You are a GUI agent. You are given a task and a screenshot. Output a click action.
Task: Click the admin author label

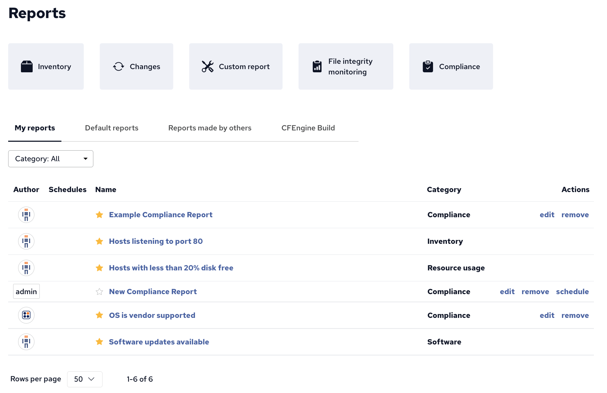coord(26,291)
